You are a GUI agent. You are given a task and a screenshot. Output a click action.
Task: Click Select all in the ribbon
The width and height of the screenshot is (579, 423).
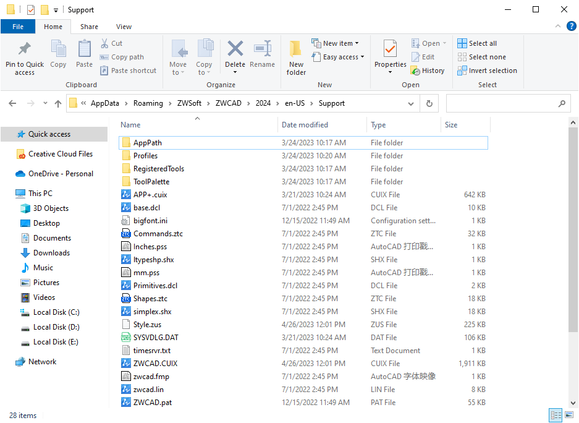click(x=477, y=43)
